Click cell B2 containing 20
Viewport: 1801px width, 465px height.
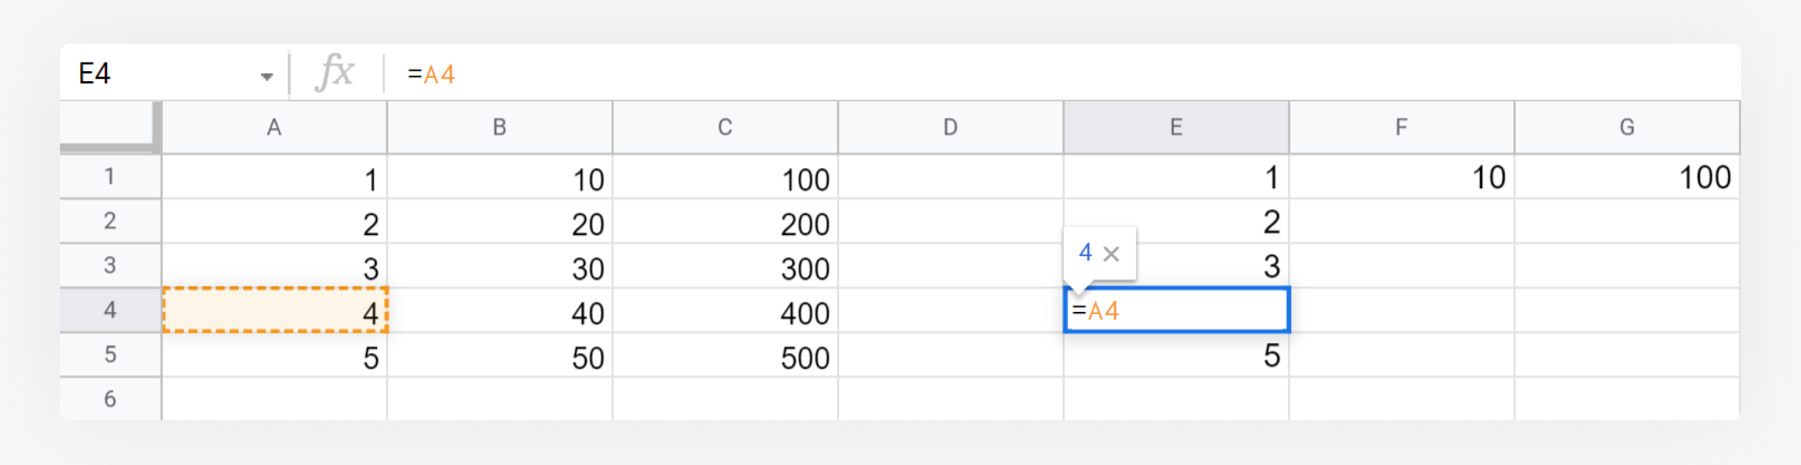499,222
